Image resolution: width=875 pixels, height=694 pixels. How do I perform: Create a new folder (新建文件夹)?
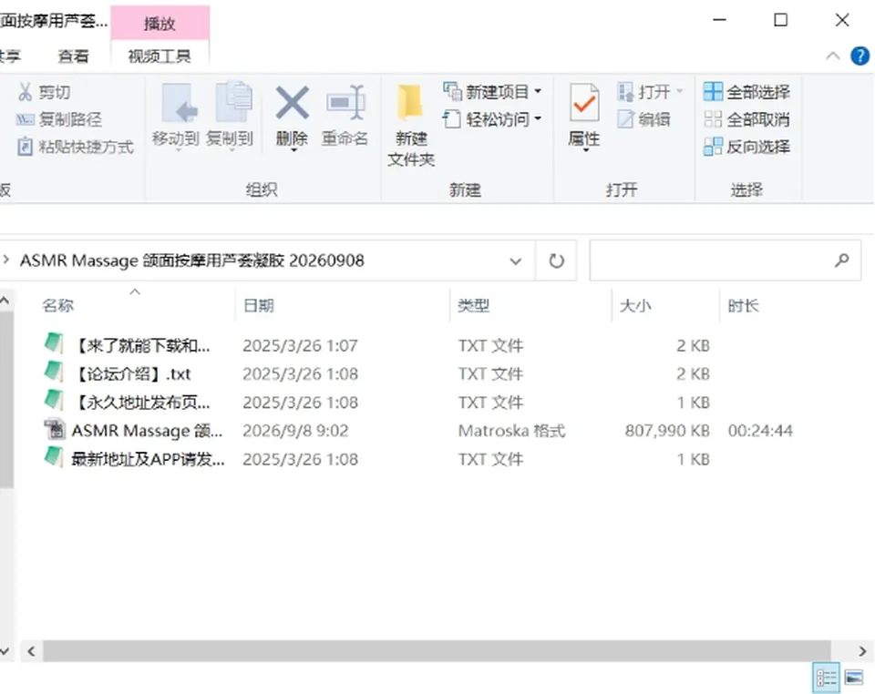pos(411,126)
